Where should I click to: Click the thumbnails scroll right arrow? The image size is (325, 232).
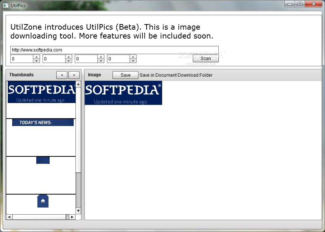pyautogui.click(x=72, y=217)
